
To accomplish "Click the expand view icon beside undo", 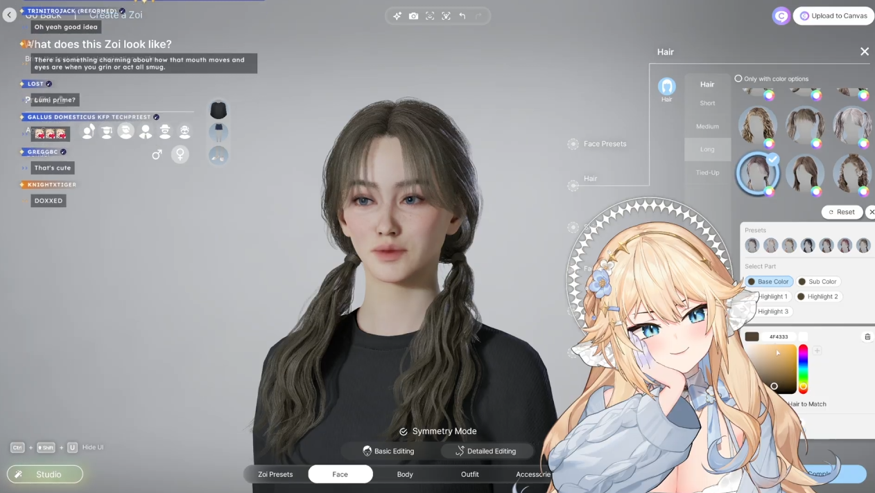I will [446, 16].
